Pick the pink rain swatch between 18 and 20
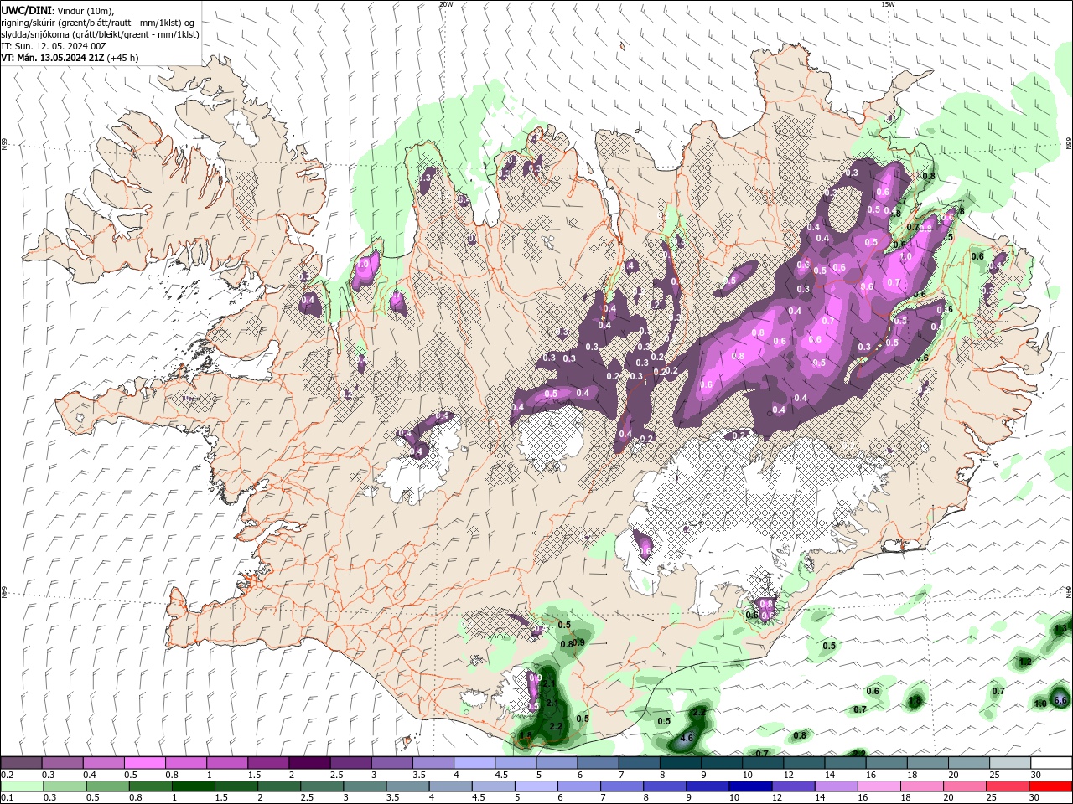1073x804 pixels. [922, 786]
